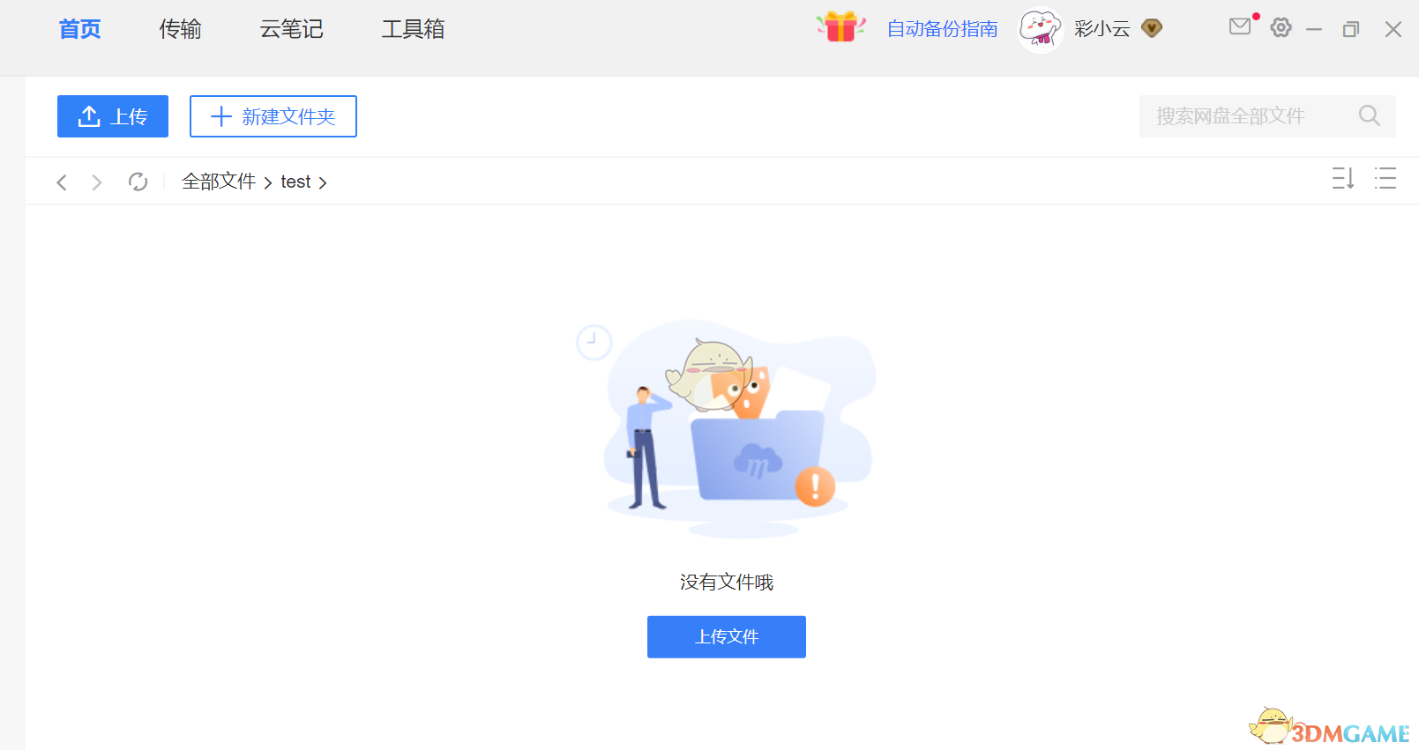Open the sort order icon
Image resolution: width=1419 pixels, height=750 pixels.
(x=1342, y=178)
